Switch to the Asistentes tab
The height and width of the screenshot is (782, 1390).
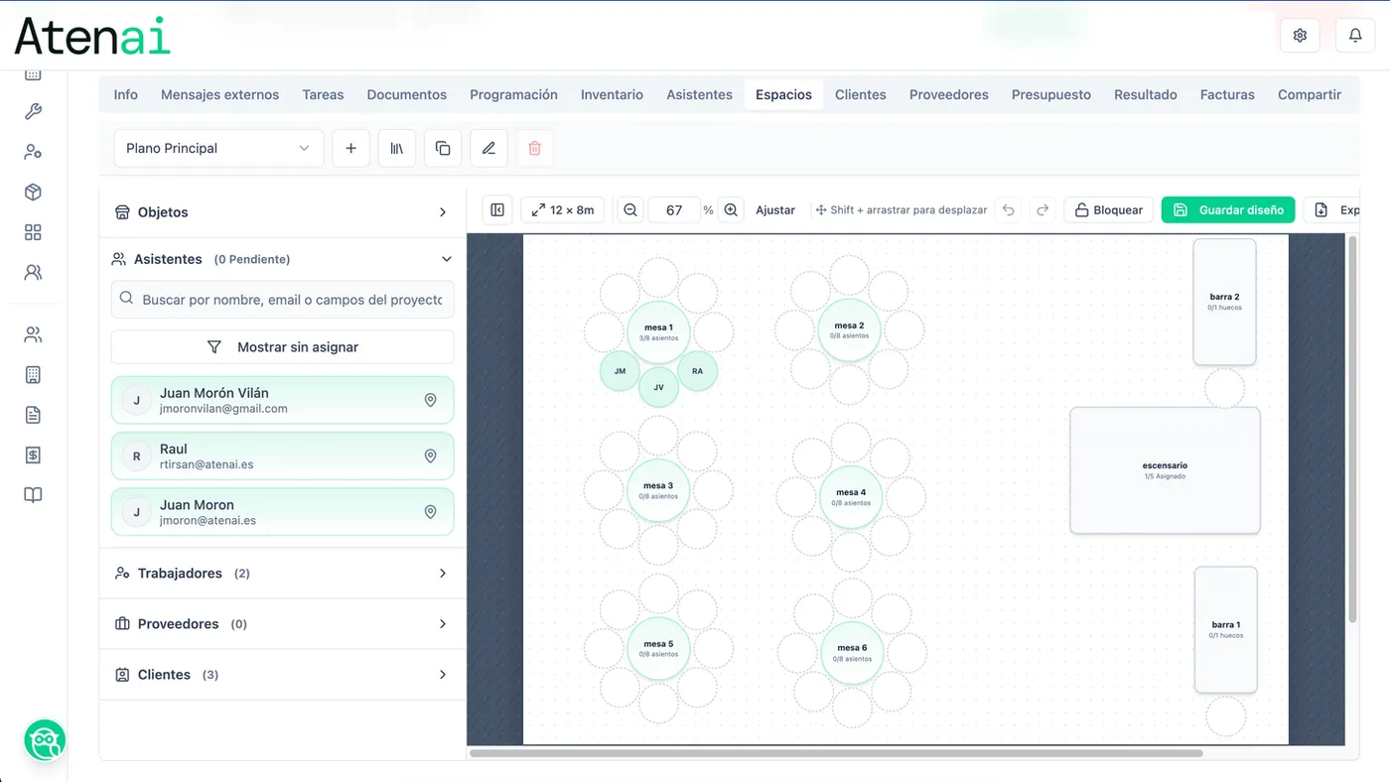699,95
